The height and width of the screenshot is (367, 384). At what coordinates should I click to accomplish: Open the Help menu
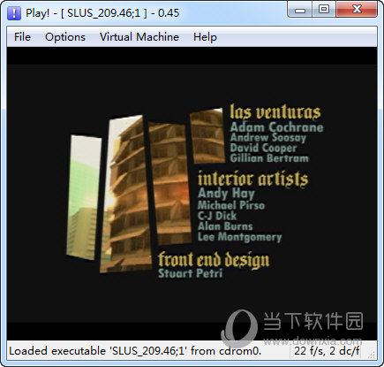[x=205, y=37]
